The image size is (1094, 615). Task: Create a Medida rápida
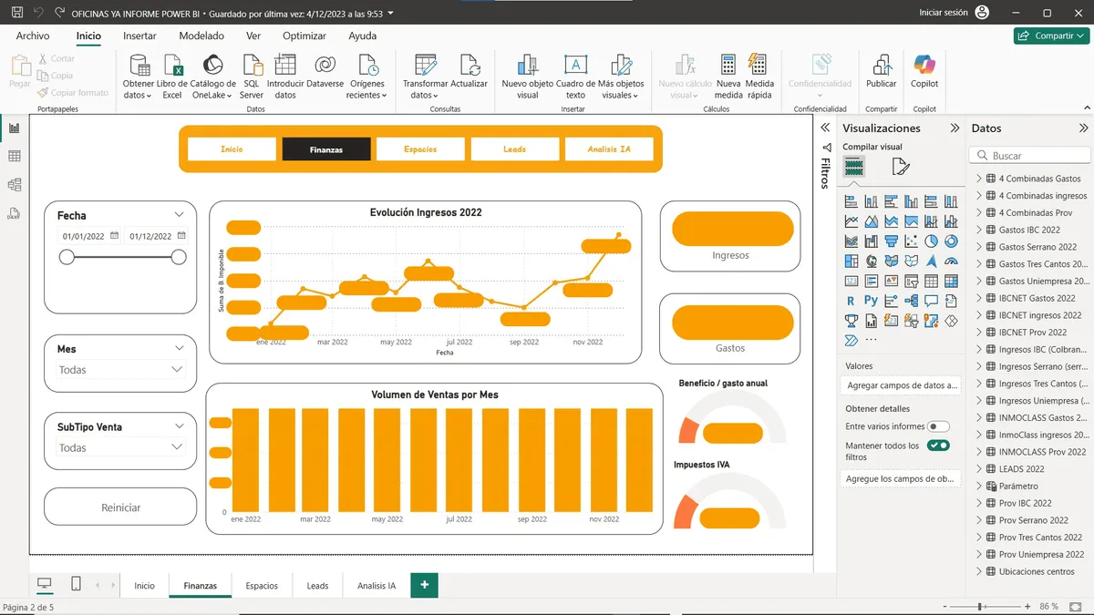click(x=759, y=77)
